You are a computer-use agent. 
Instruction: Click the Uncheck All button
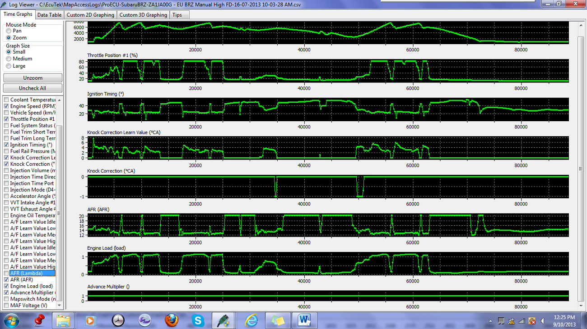point(33,88)
